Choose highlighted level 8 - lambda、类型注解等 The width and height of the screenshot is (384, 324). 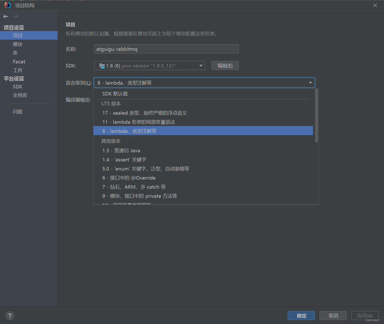tap(203, 131)
